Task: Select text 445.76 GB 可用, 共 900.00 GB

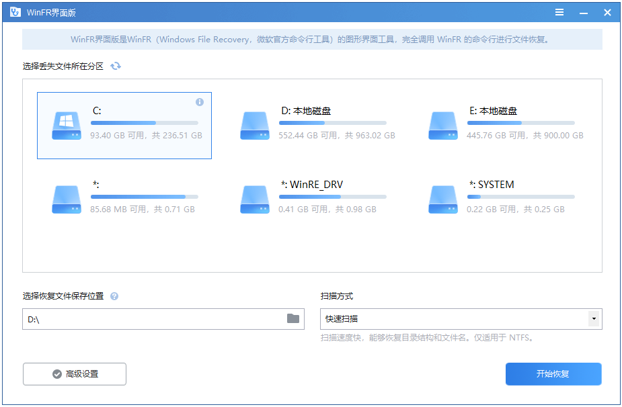Action: pos(524,136)
